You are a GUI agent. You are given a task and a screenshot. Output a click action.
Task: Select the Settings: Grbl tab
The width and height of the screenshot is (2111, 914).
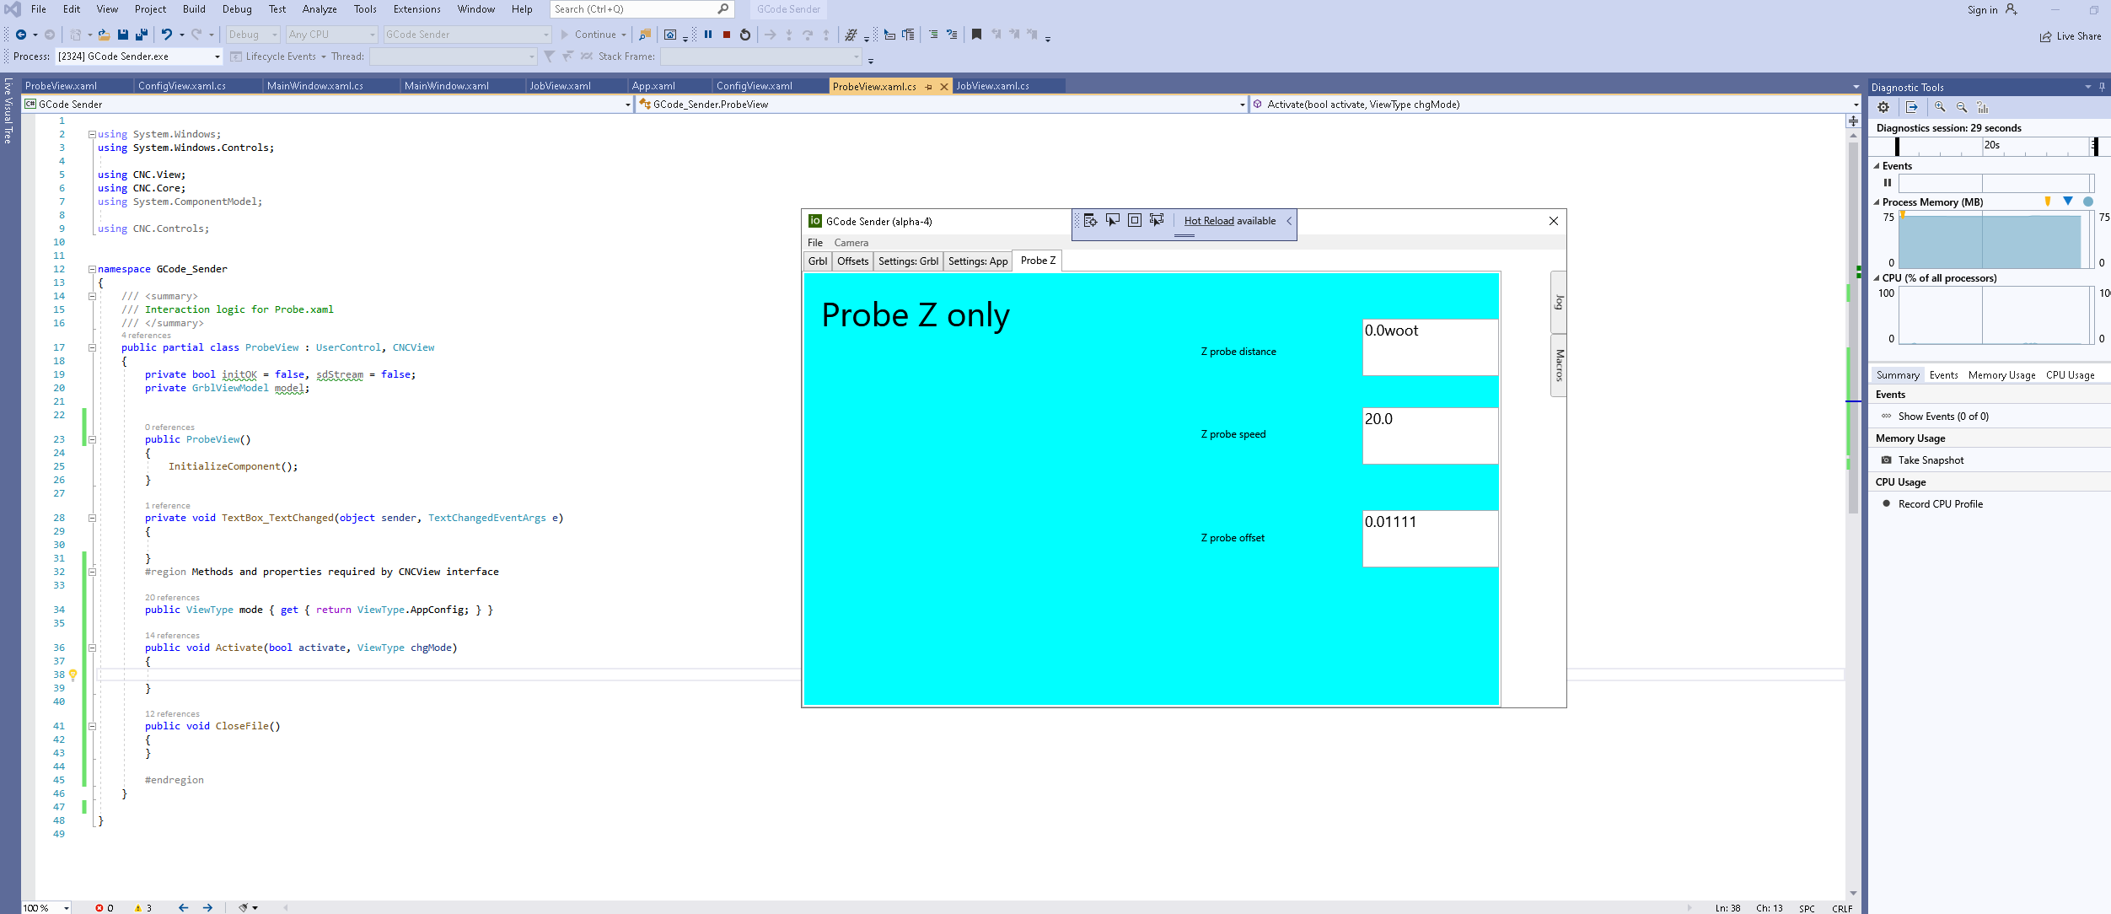[907, 260]
